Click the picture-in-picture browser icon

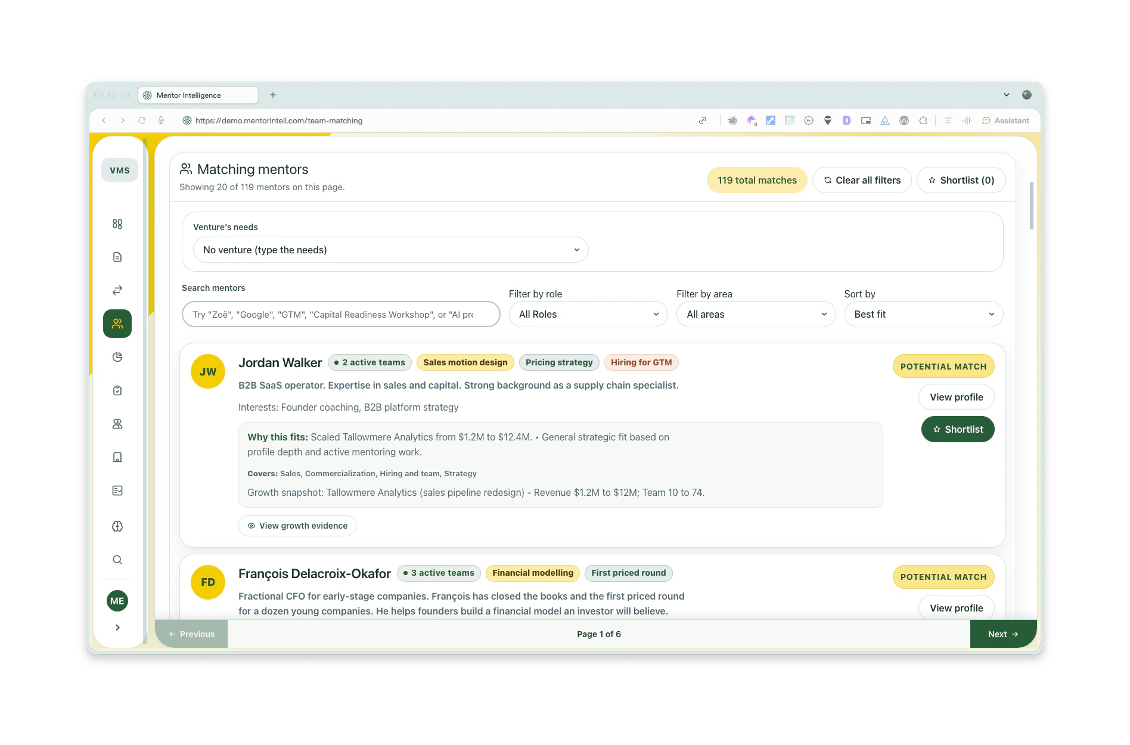click(x=866, y=120)
